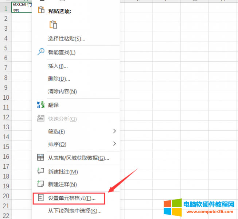The width and height of the screenshot is (238, 219).
Task: Select row 8 header
Action: pos(6,76)
